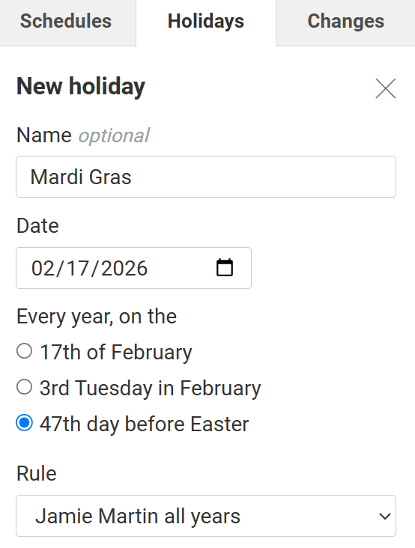
Task: Close the New holiday panel with X
Action: 386,88
